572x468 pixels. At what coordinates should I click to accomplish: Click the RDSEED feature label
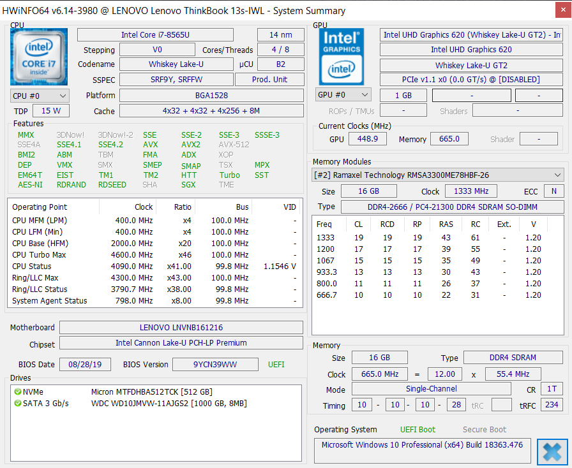click(112, 185)
